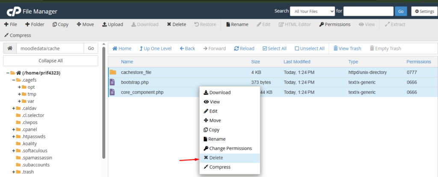Click Rename in the top toolbar
438x177 pixels.
[x=237, y=25]
